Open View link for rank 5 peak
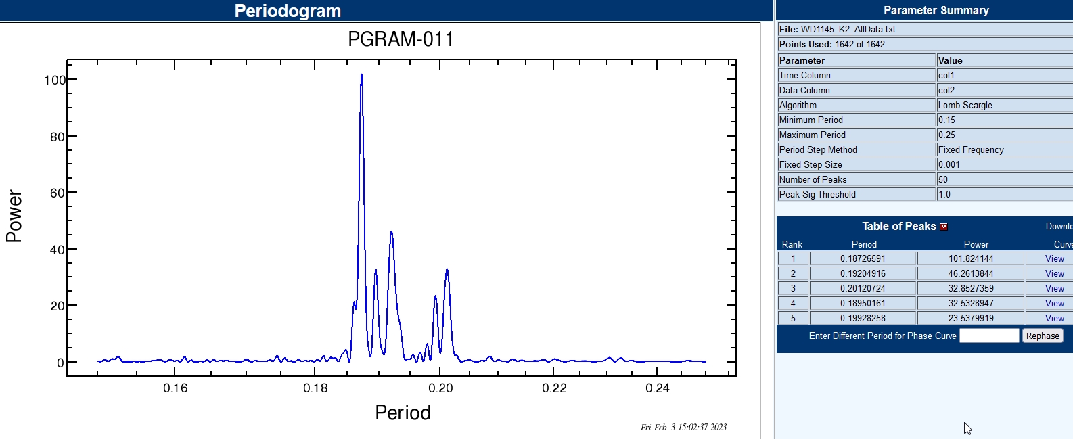Image resolution: width=1073 pixels, height=439 pixels. click(x=1054, y=319)
